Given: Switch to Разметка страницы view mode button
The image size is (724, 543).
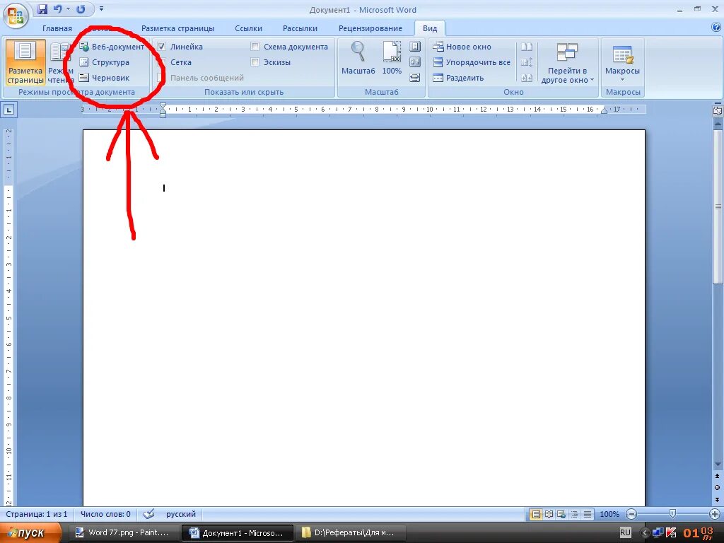Looking at the screenshot, I should pyautogui.click(x=25, y=62).
